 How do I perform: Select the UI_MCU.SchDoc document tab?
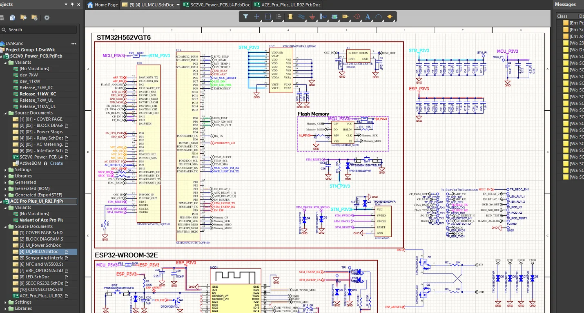tap(150, 5)
